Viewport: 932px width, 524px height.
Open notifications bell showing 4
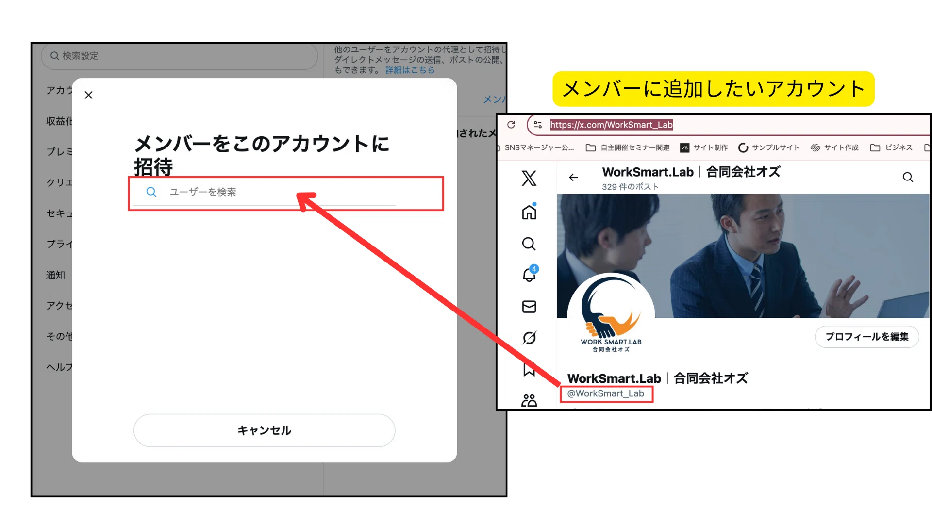click(530, 274)
